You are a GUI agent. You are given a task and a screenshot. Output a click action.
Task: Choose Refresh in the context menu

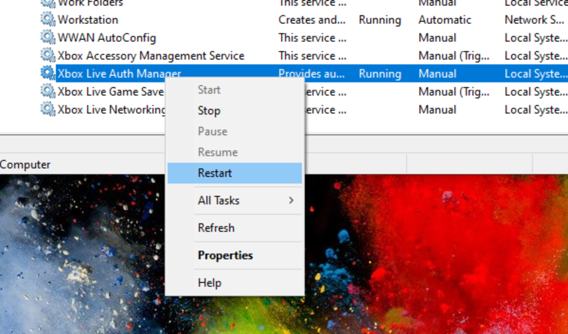coord(216,228)
